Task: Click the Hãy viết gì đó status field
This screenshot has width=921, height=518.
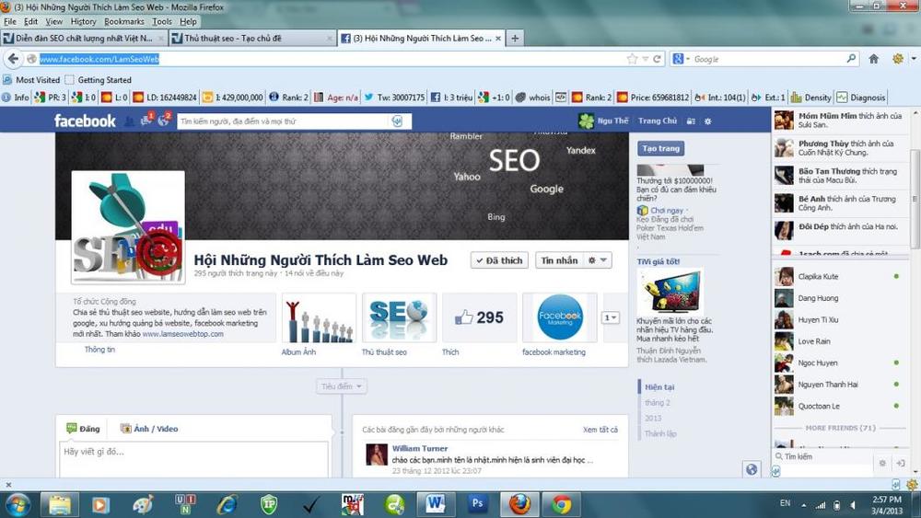Action: (193, 459)
